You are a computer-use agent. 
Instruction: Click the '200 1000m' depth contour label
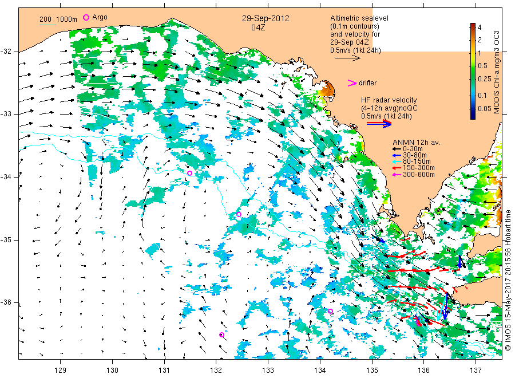pos(58,19)
